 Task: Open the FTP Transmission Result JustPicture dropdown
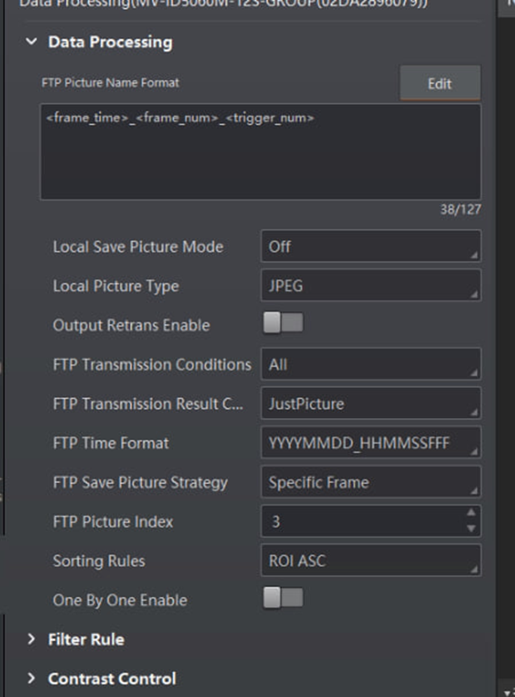click(370, 404)
